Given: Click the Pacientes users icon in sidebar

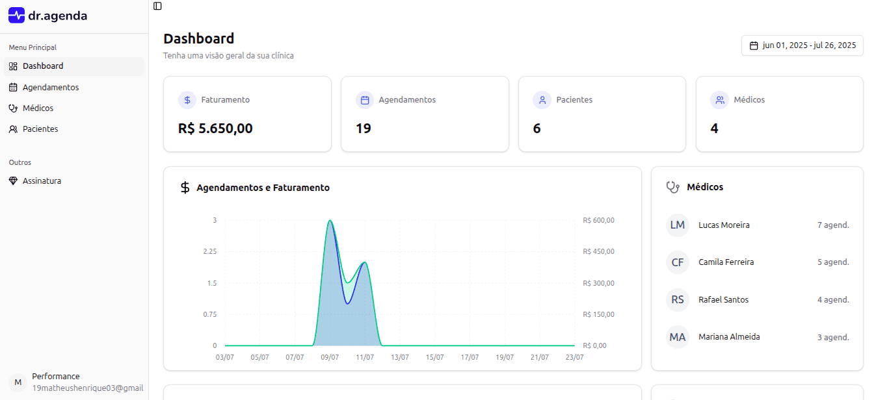Looking at the screenshot, I should tap(13, 129).
